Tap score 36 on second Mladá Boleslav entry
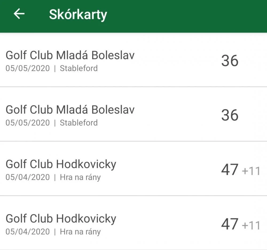 pos(230,115)
